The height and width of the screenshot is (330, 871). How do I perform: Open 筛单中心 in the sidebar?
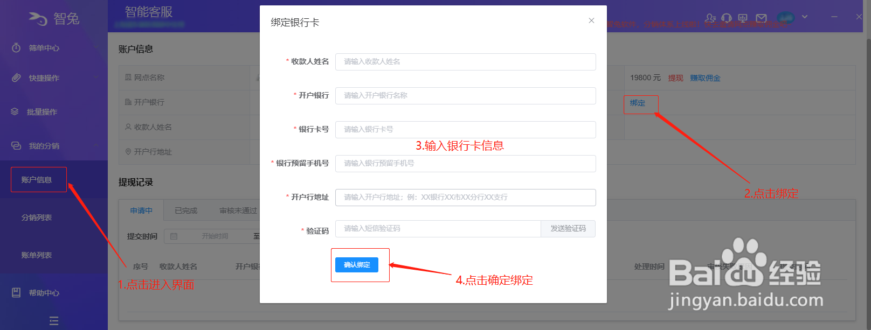pyautogui.click(x=44, y=48)
